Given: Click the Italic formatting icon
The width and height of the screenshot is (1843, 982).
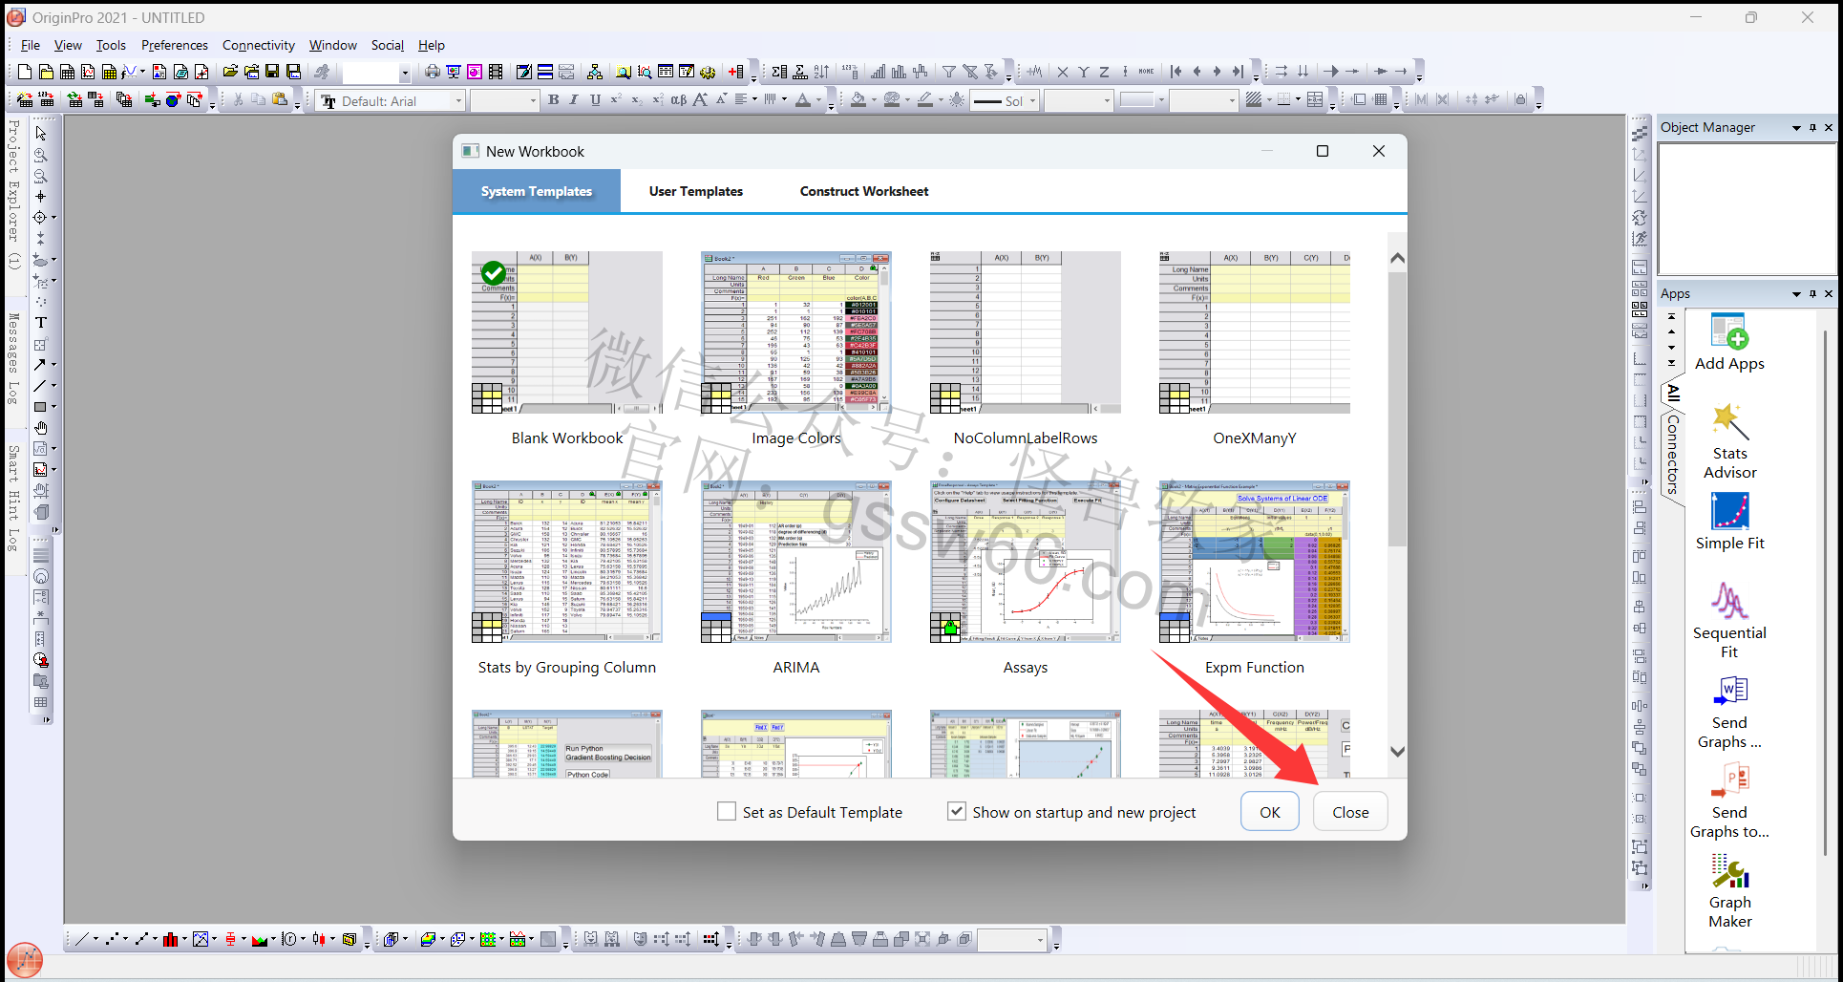Looking at the screenshot, I should tap(574, 100).
